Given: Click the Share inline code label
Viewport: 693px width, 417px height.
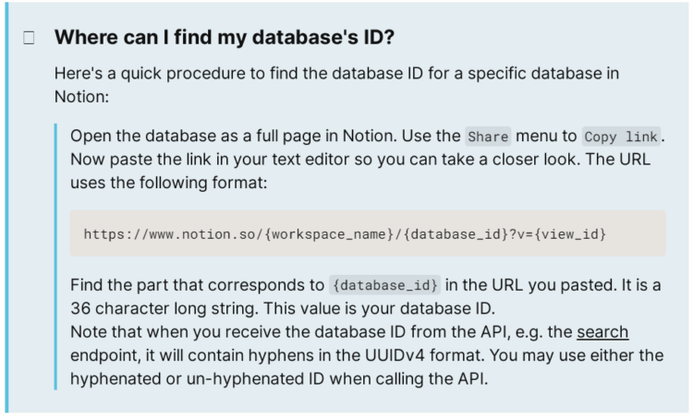Looking at the screenshot, I should (x=488, y=137).
